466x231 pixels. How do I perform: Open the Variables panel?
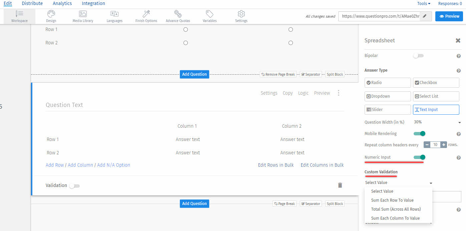click(209, 16)
